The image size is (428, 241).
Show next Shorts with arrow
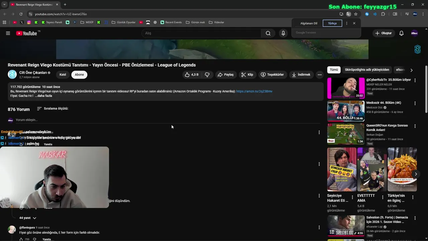(416, 174)
